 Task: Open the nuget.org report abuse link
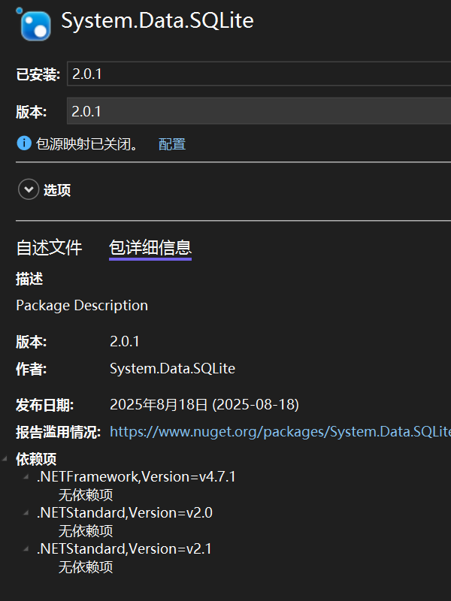click(280, 431)
